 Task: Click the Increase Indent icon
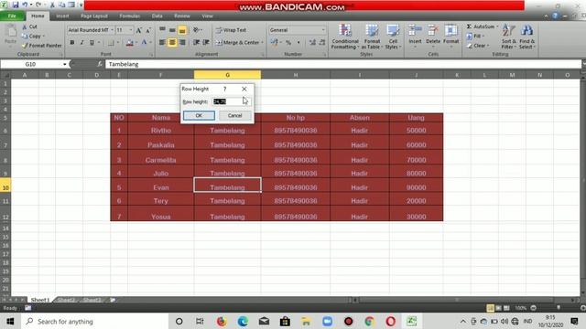pos(206,43)
